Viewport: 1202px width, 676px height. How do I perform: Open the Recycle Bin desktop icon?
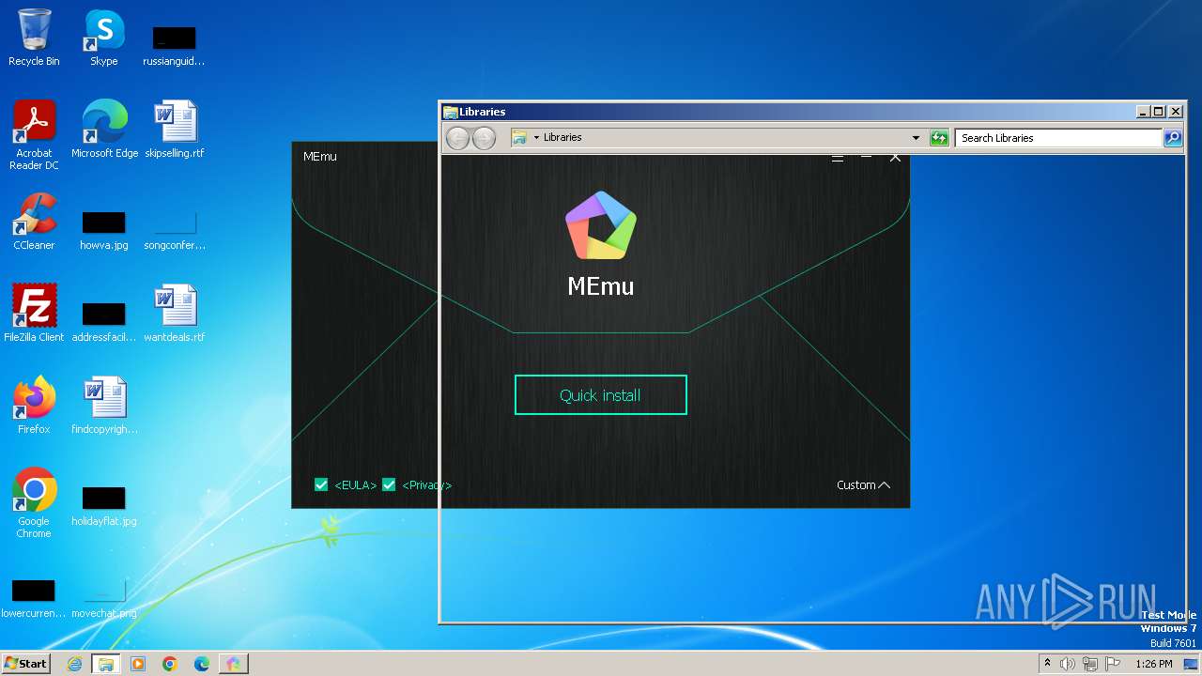pyautogui.click(x=34, y=38)
